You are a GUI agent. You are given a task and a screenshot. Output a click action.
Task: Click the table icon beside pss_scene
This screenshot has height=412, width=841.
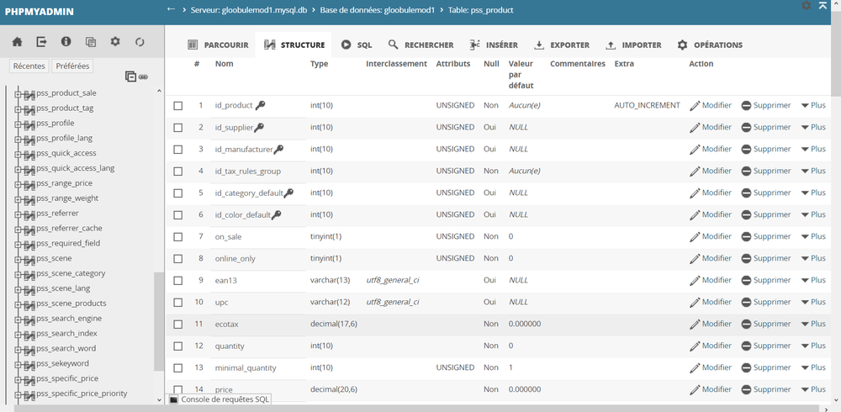tap(29, 259)
